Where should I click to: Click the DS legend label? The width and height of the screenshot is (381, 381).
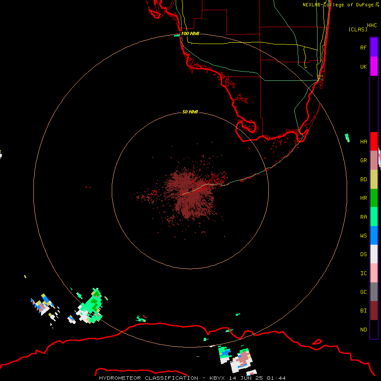[363, 254]
